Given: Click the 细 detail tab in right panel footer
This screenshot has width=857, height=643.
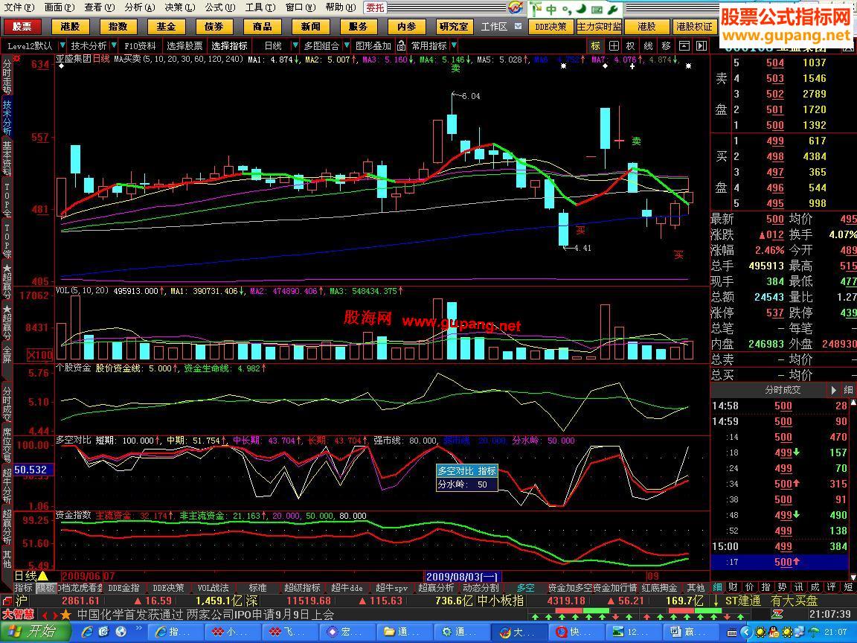Looking at the screenshot, I should (717, 587).
